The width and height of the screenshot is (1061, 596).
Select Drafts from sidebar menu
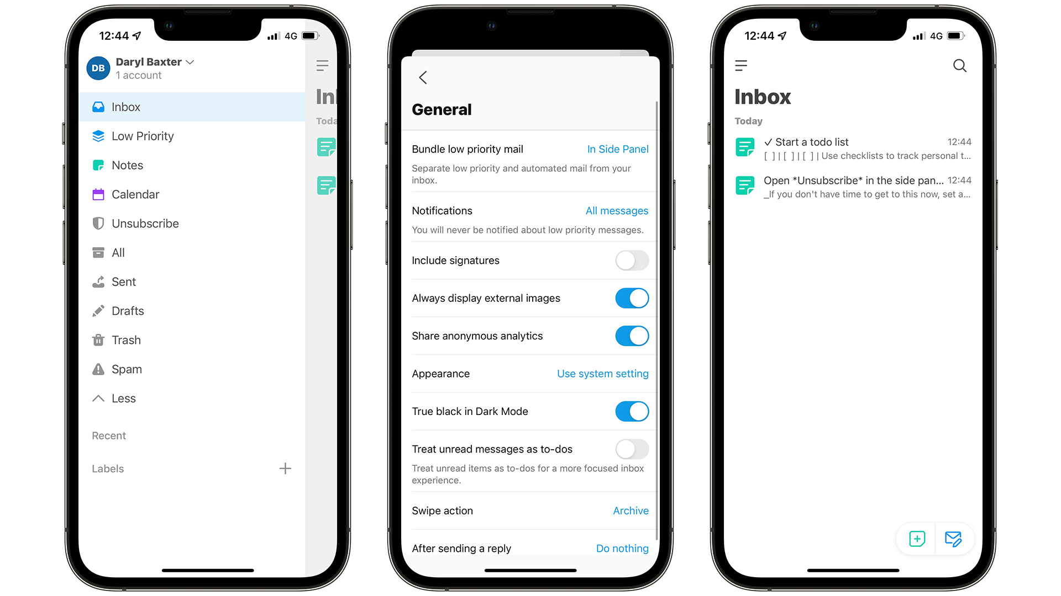pos(129,311)
